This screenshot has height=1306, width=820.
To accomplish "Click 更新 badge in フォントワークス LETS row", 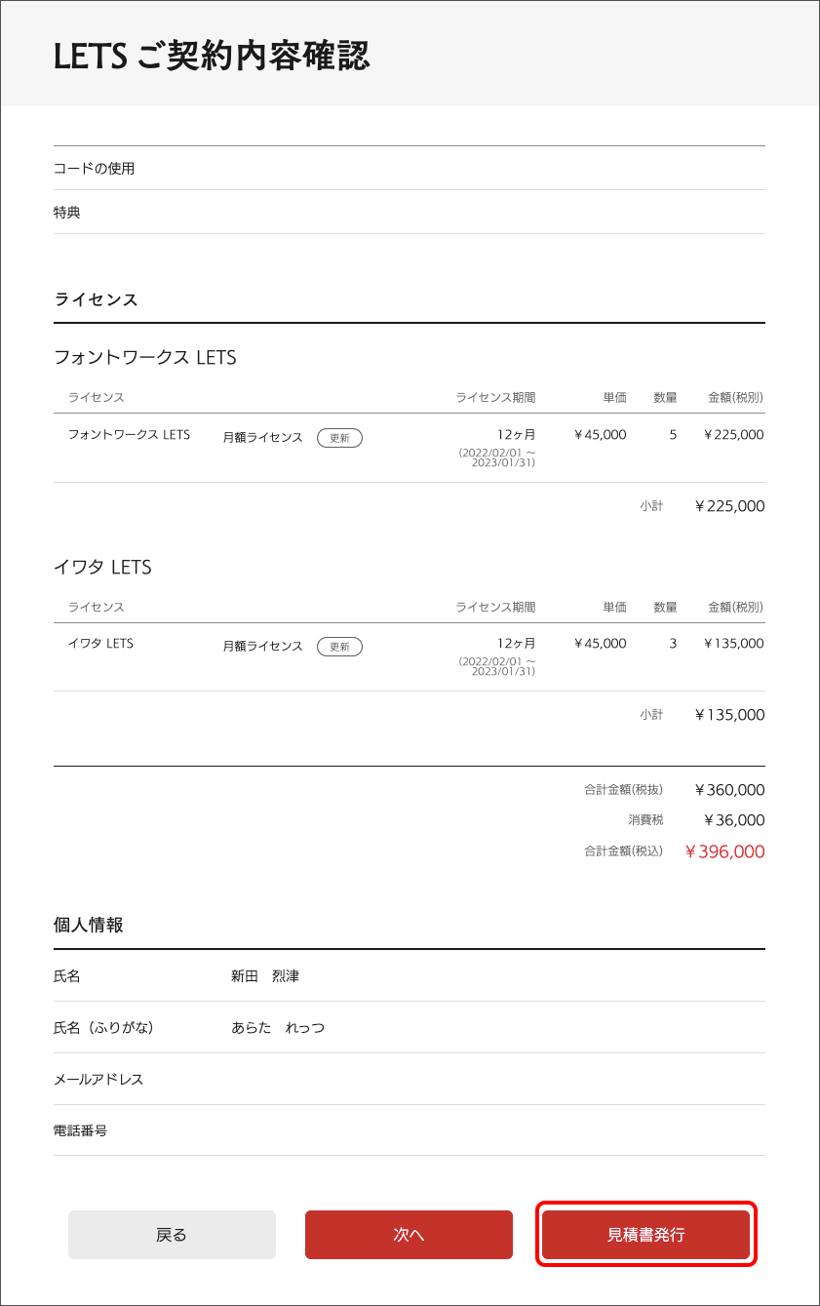I will tap(339, 438).
